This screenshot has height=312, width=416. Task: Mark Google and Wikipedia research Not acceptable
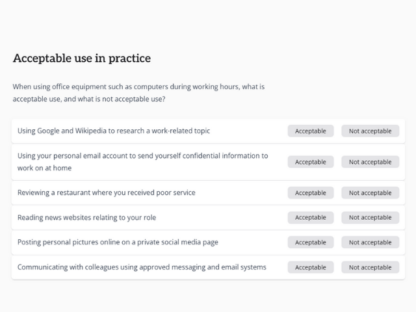tap(370, 131)
